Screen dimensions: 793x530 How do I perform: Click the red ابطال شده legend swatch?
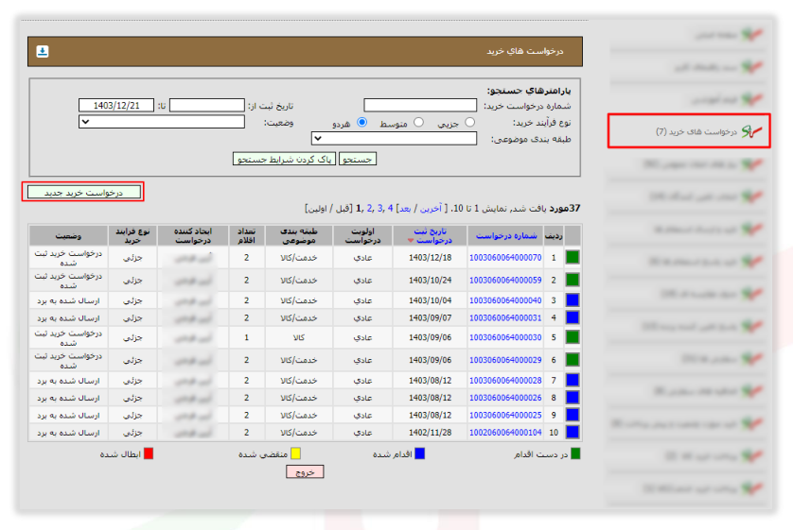click(x=149, y=453)
